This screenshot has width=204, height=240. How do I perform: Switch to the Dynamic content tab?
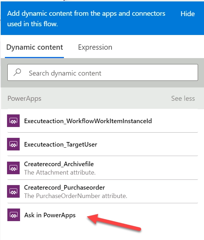point(34,48)
